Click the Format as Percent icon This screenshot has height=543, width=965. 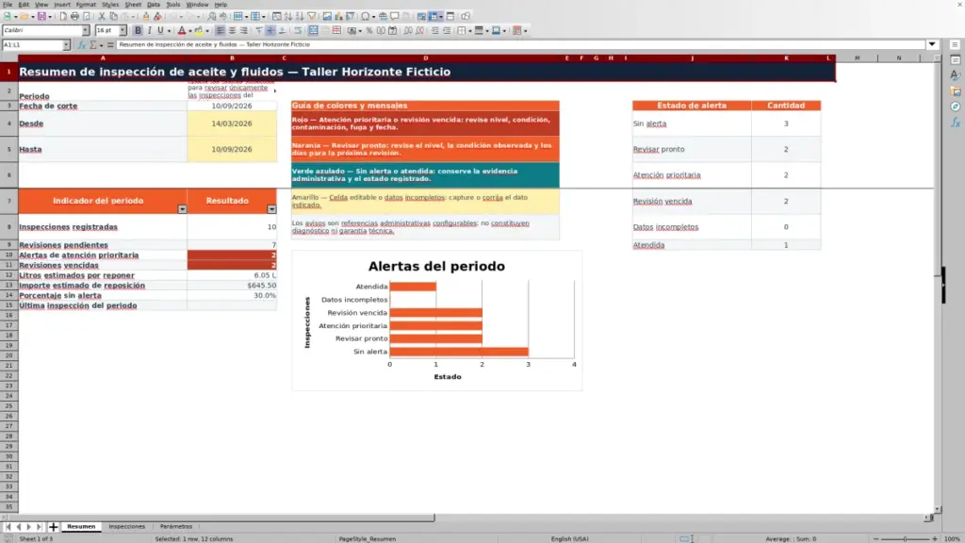369,30
